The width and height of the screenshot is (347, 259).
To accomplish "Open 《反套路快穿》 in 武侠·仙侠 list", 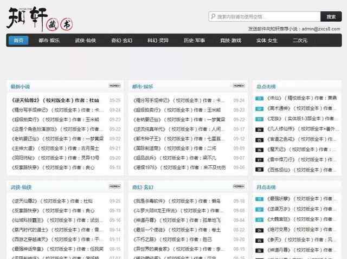I will point(53,211).
